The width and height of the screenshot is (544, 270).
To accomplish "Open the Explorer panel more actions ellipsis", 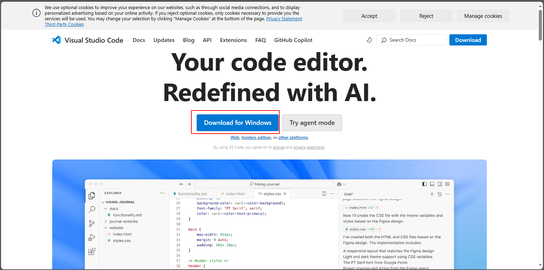I will point(162,193).
